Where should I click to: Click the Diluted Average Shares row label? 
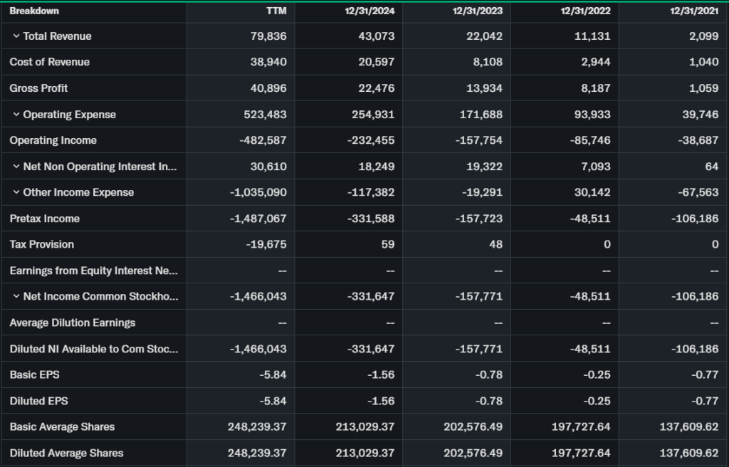(x=67, y=453)
